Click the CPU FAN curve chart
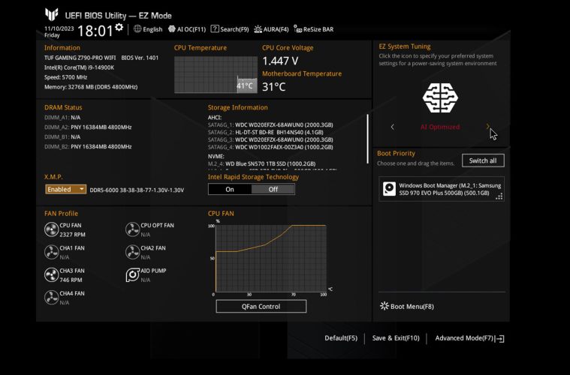Image resolution: width=570 pixels, height=375 pixels. 271,258
